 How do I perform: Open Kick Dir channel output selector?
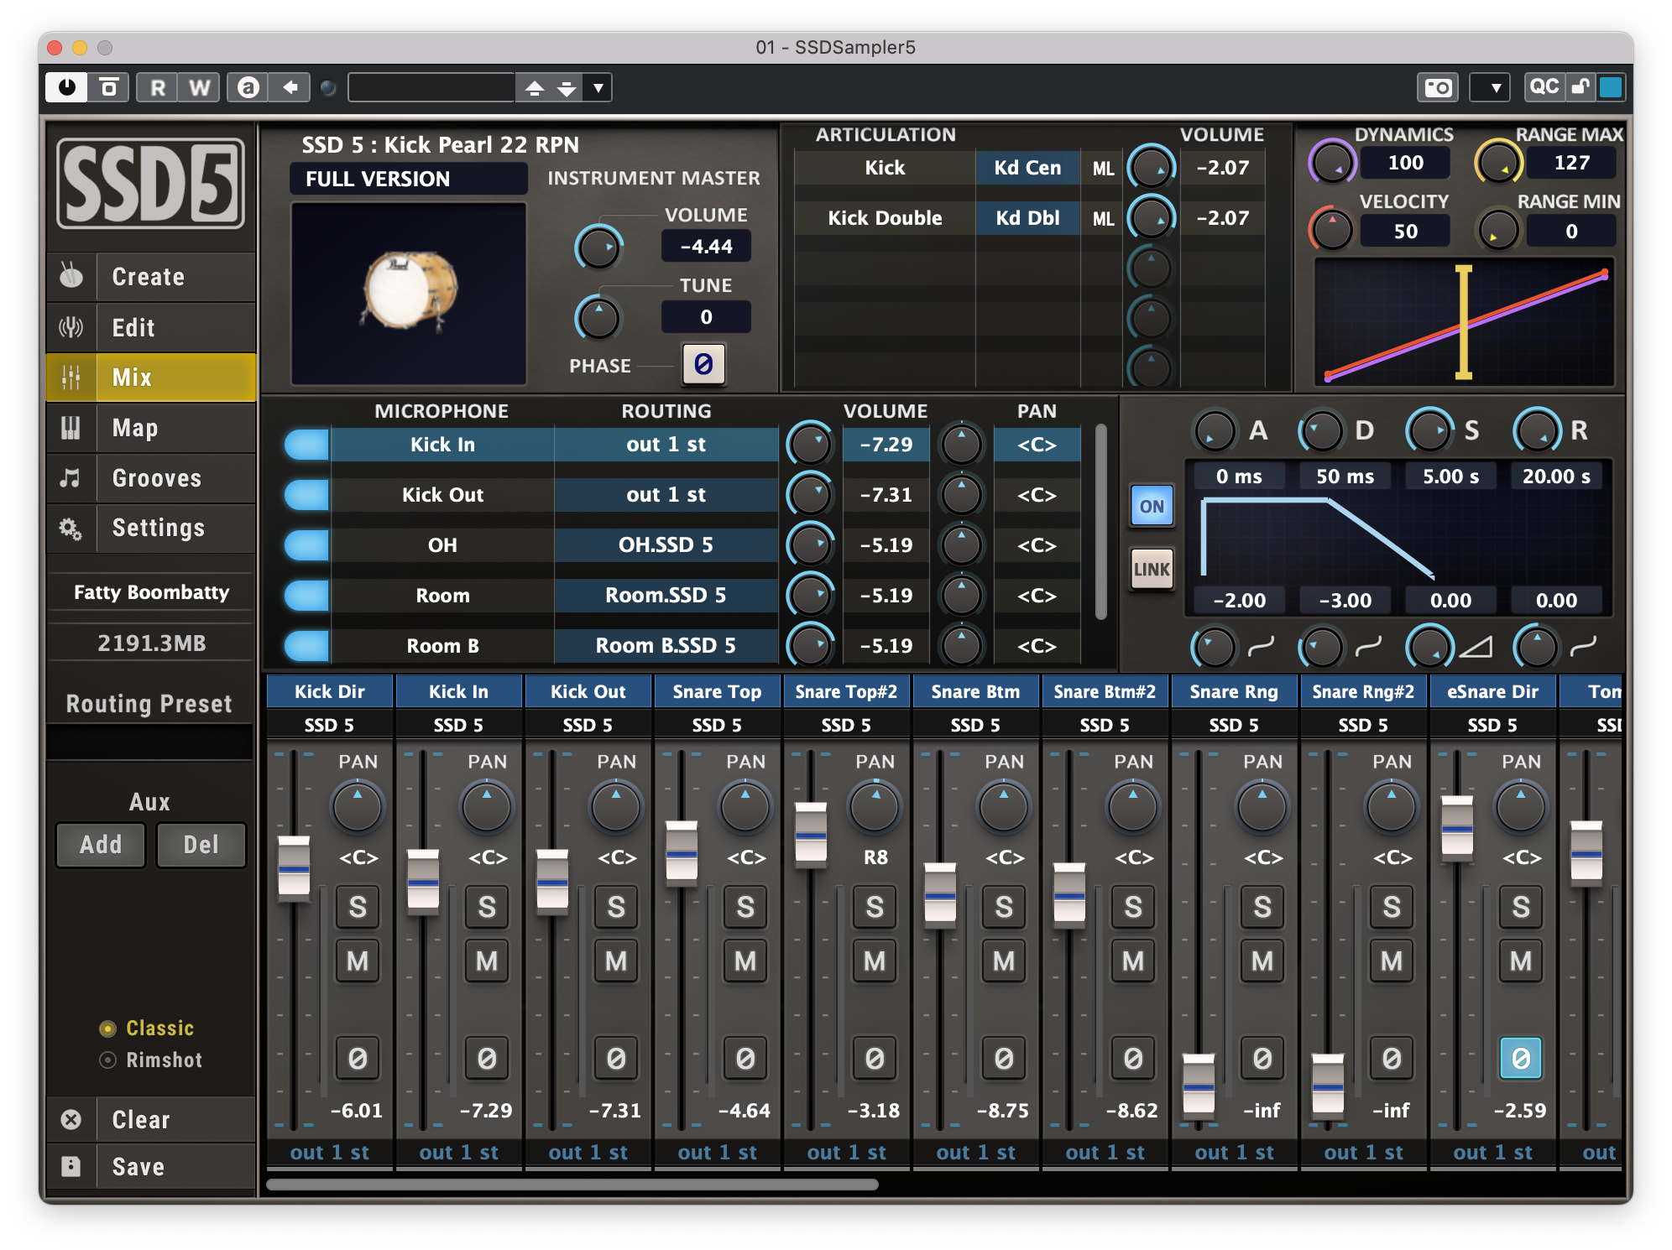pyautogui.click(x=330, y=1153)
